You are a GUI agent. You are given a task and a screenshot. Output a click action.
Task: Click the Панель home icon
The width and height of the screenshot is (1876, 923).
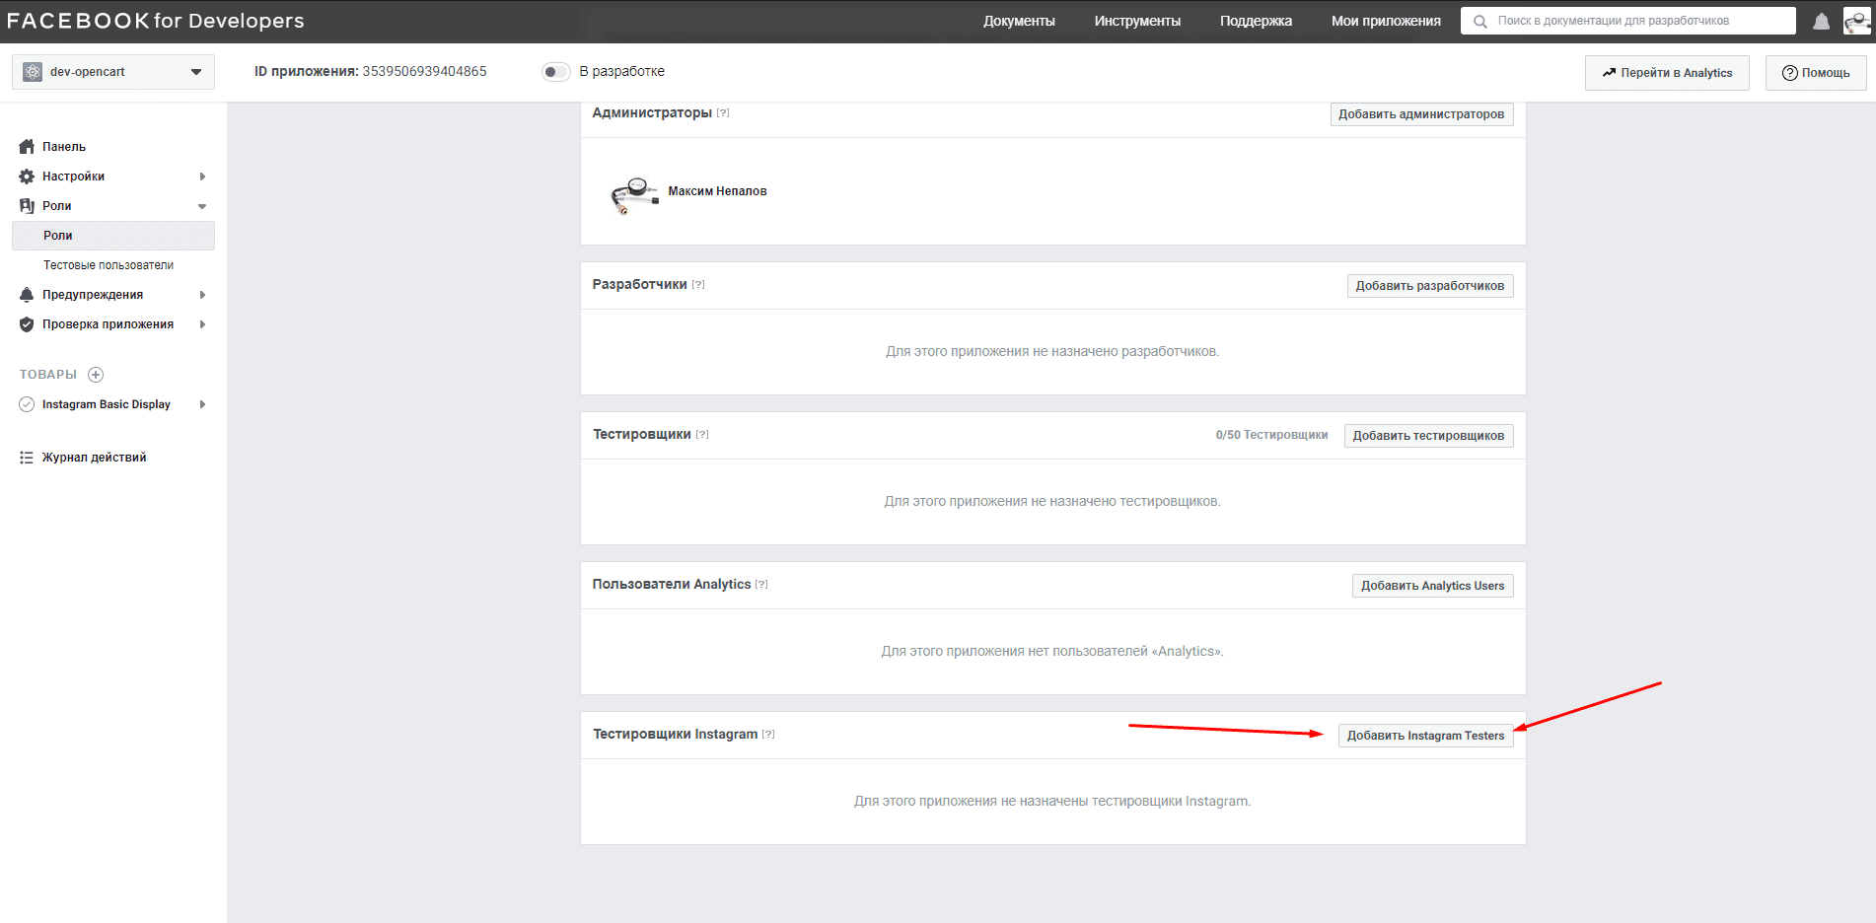[27, 147]
